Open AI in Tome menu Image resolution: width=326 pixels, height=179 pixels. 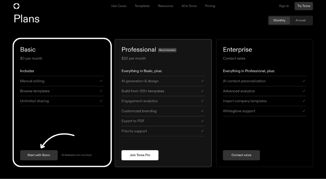(x=189, y=6)
